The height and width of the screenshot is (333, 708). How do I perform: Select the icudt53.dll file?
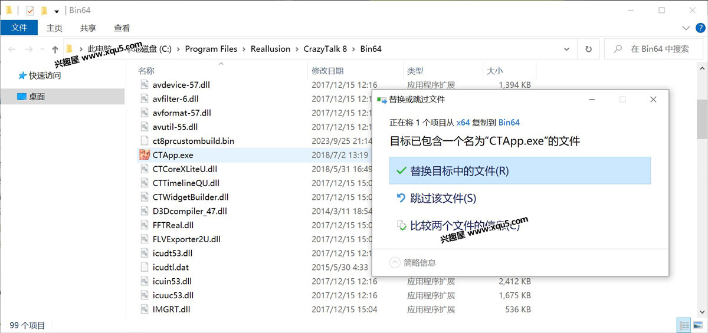click(x=172, y=253)
